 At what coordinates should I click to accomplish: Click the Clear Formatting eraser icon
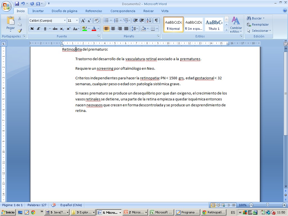point(96,21)
